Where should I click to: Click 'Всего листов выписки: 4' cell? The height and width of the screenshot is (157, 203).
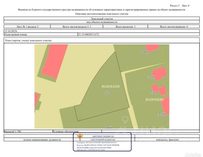pos(174,26)
